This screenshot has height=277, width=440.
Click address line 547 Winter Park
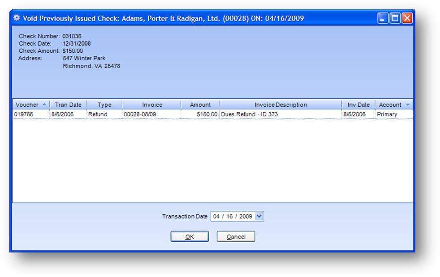[x=84, y=58]
